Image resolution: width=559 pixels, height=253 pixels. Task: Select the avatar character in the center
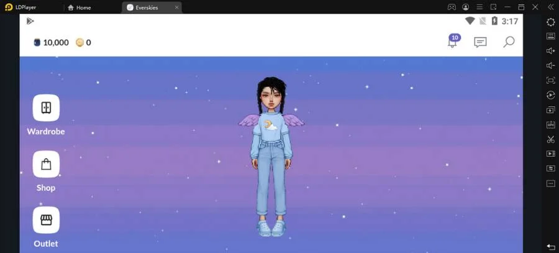pos(271,156)
